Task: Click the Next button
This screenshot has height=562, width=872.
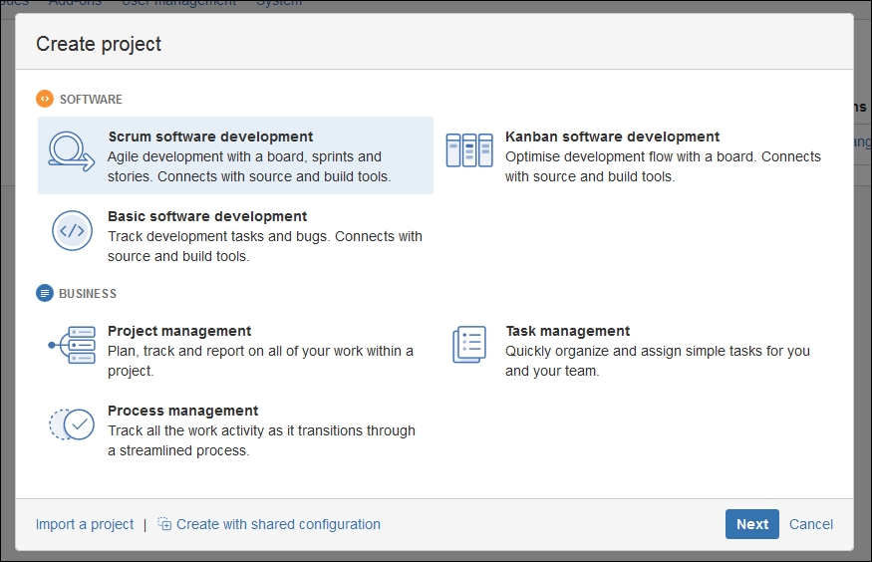Action: pyautogui.click(x=751, y=524)
